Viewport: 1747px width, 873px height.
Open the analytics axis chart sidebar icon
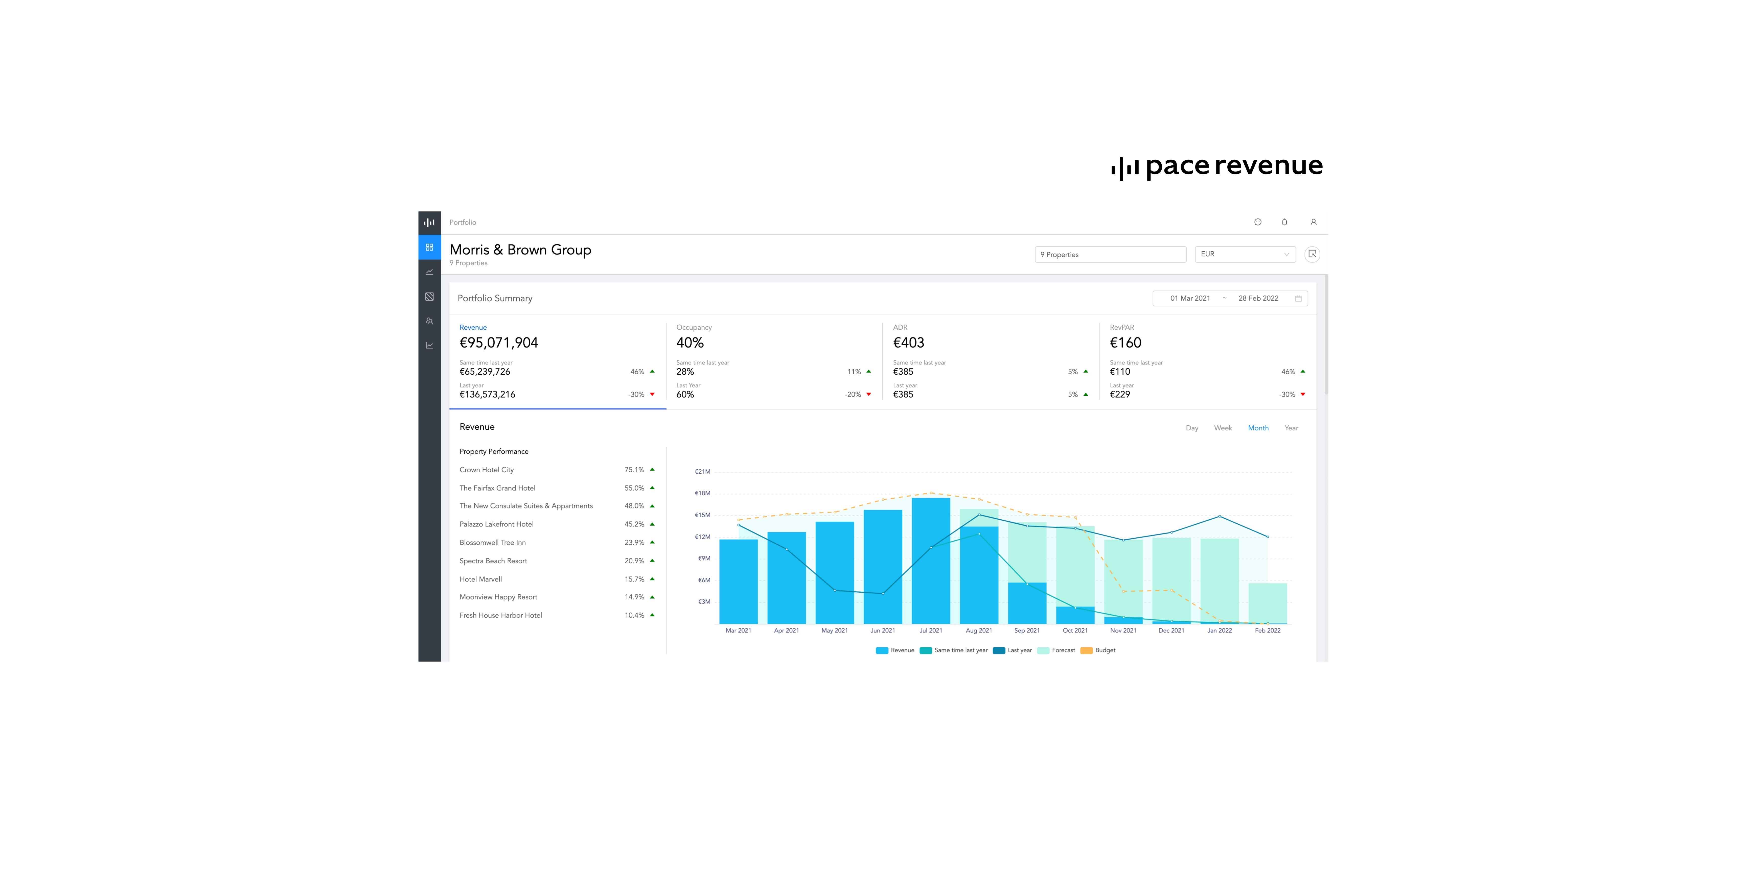tap(429, 346)
